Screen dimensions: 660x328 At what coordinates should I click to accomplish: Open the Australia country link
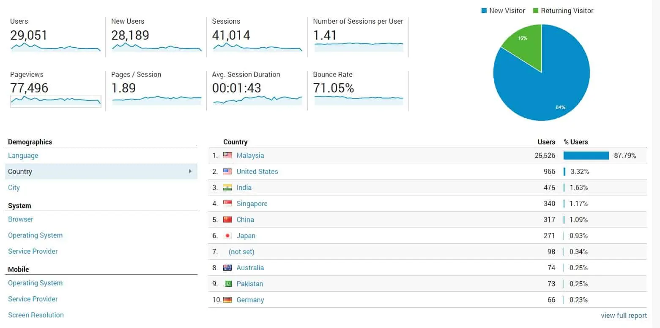tap(250, 268)
